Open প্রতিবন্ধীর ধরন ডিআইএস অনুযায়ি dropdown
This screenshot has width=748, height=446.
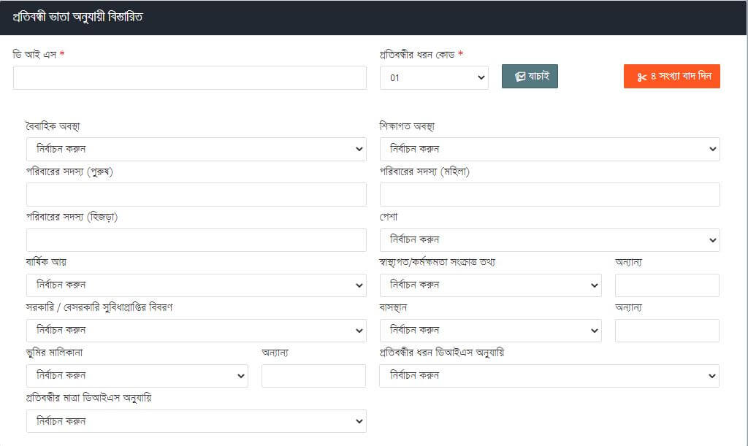549,375
